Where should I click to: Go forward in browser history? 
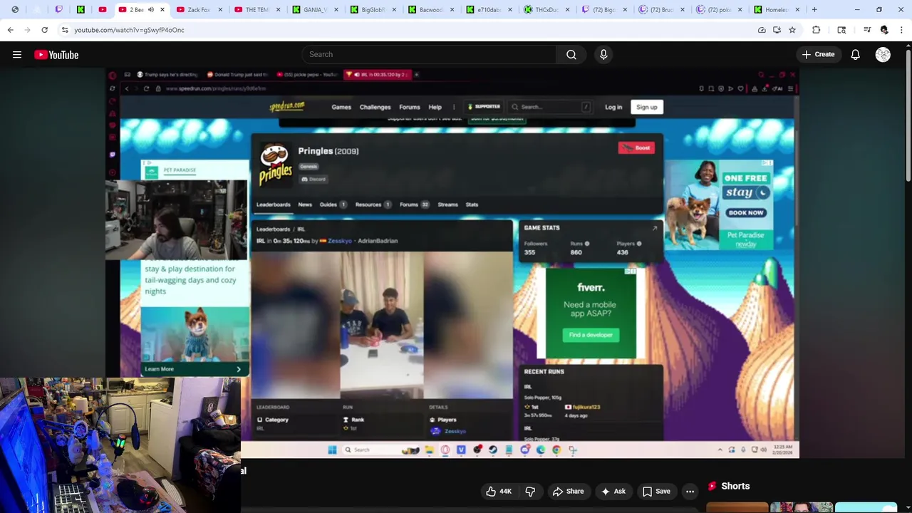pos(27,30)
